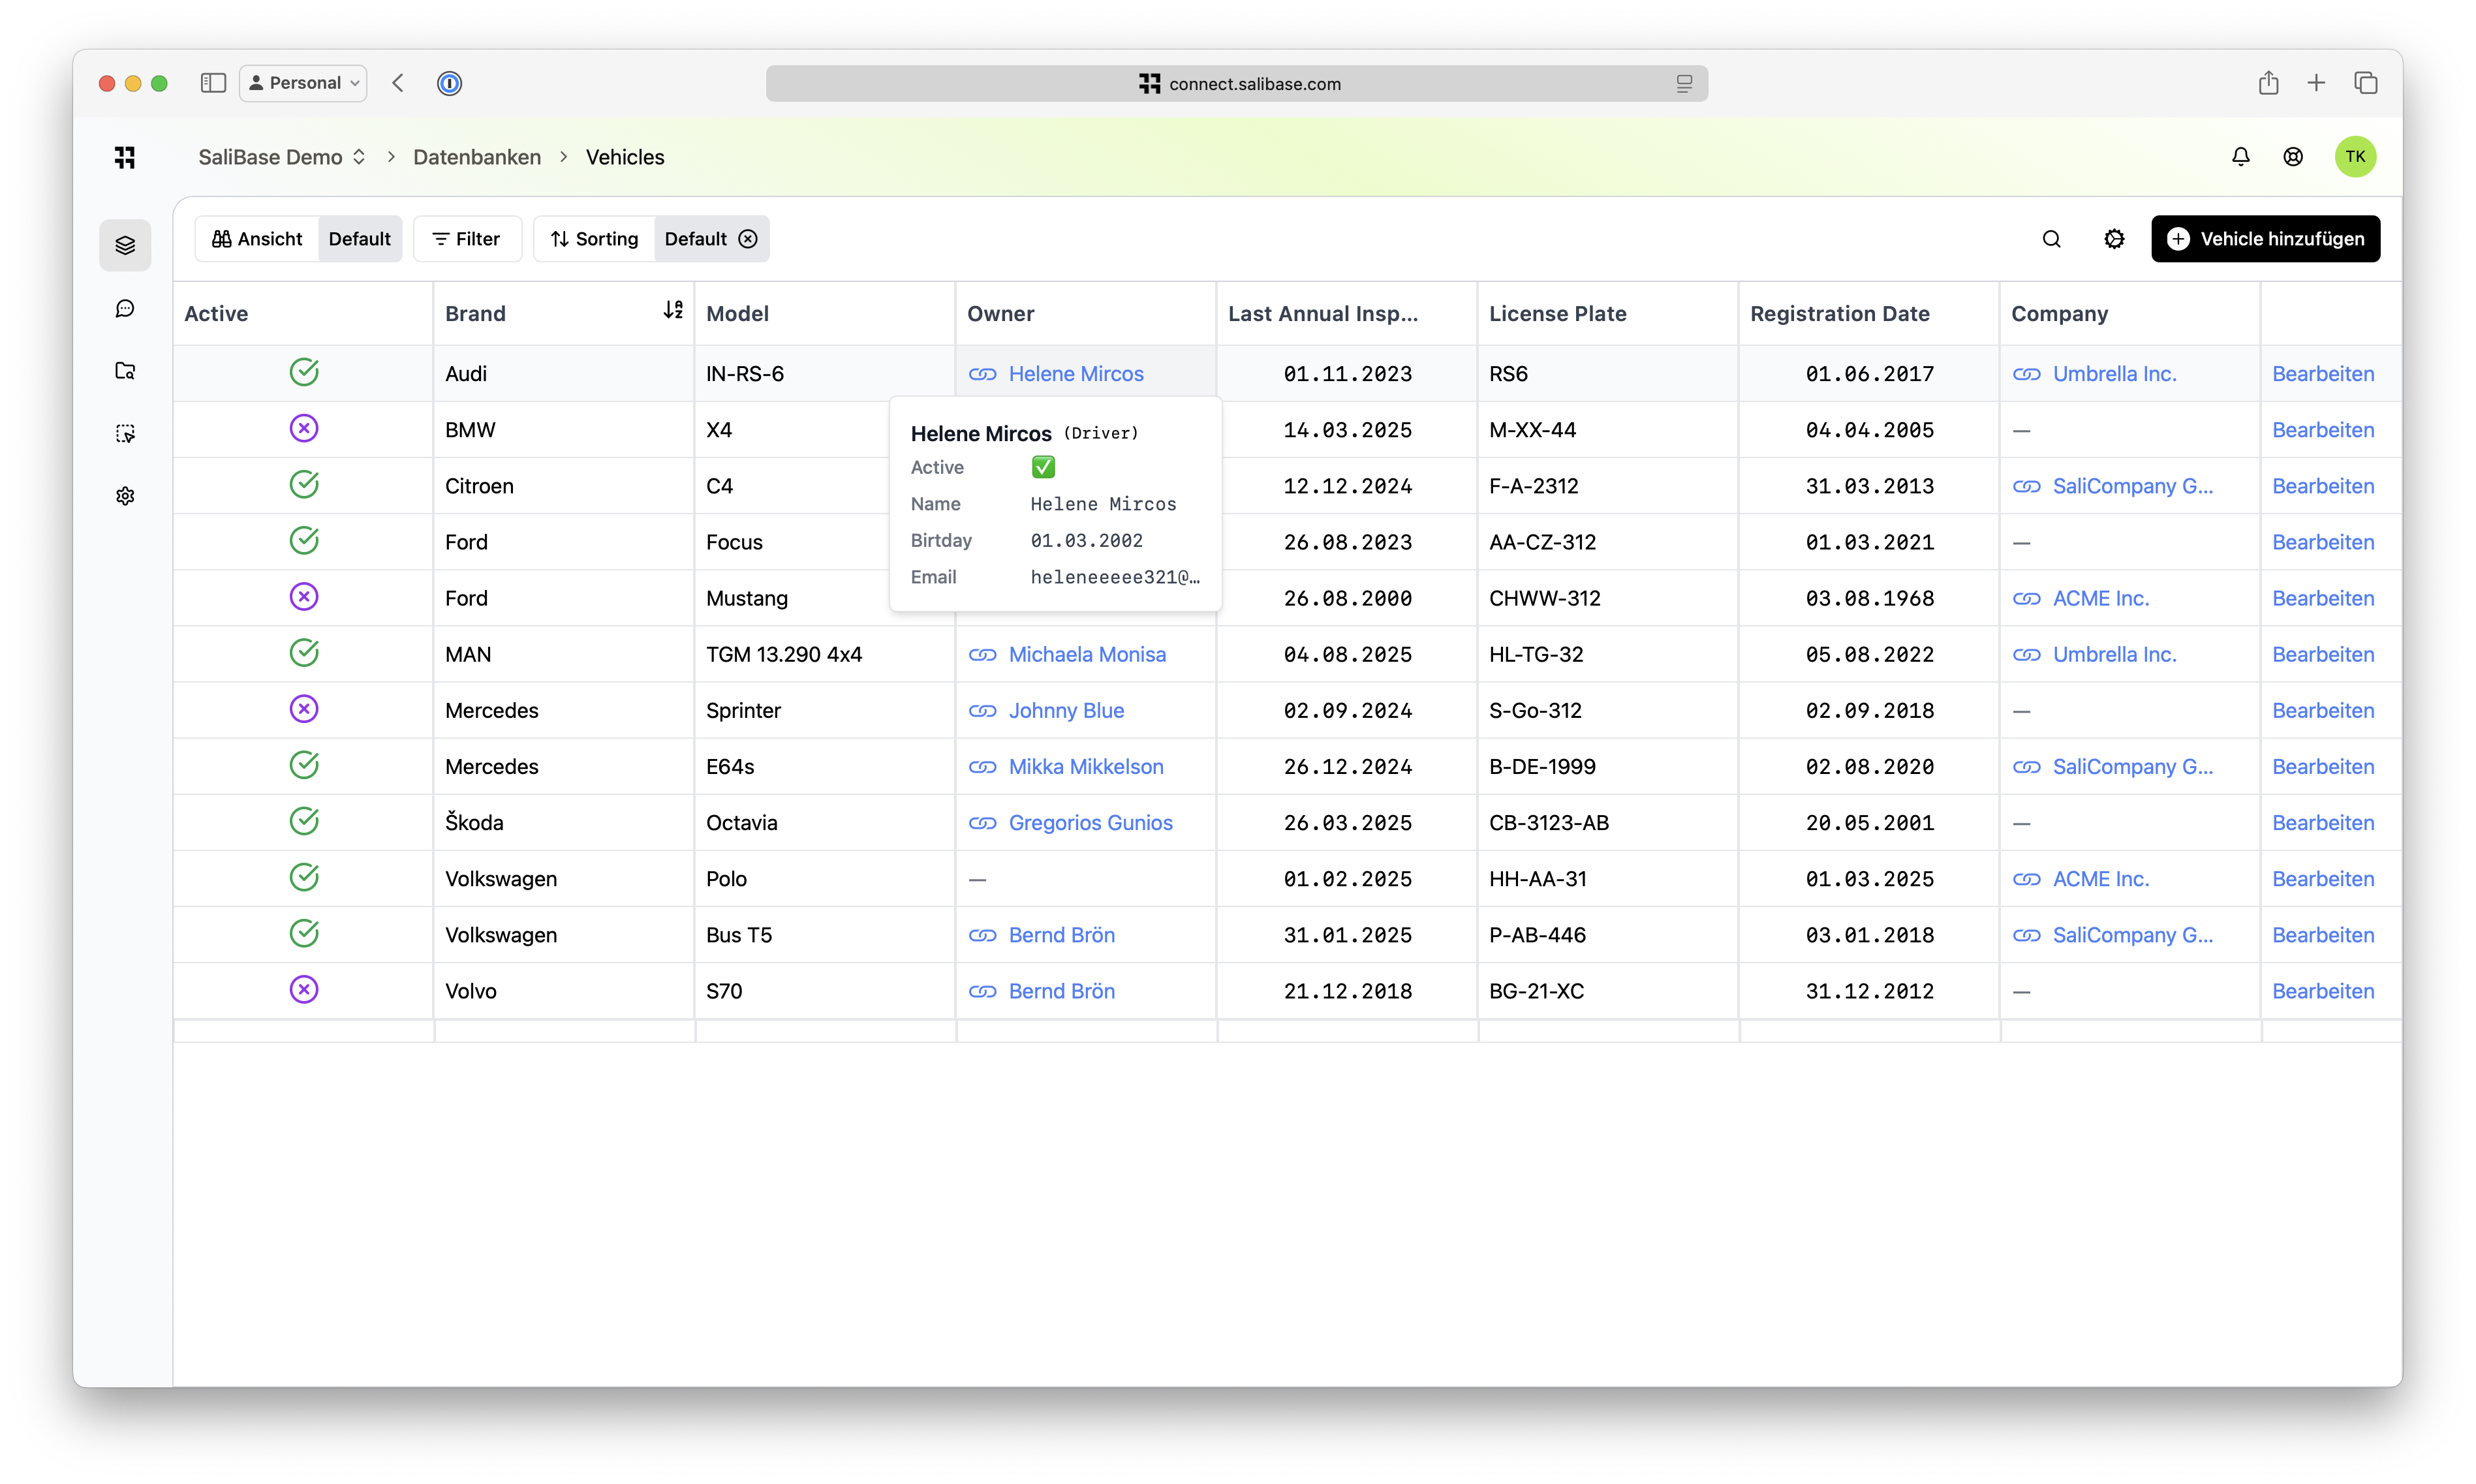Clear the Default sorting with the x icon
This screenshot has width=2476, height=1484.
748,239
